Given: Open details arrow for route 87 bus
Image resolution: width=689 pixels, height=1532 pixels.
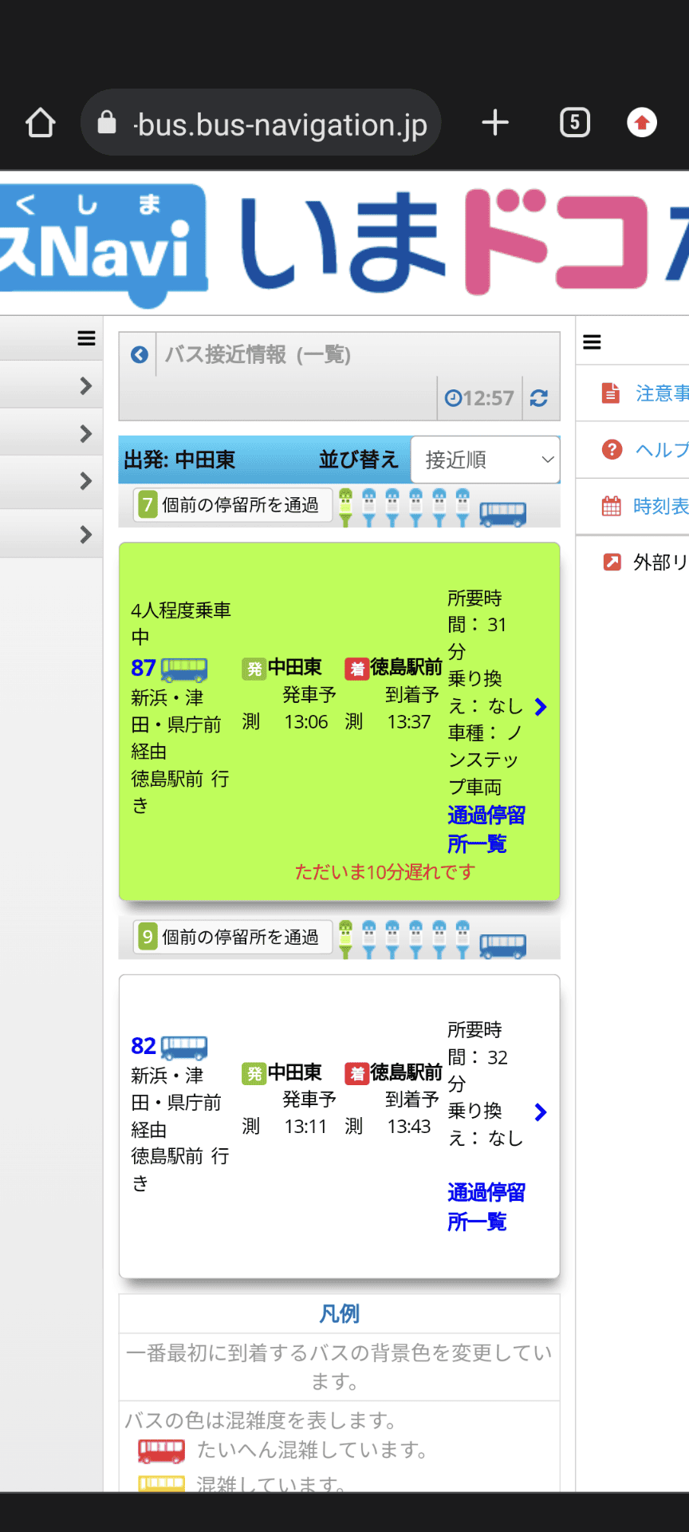Looking at the screenshot, I should 541,707.
